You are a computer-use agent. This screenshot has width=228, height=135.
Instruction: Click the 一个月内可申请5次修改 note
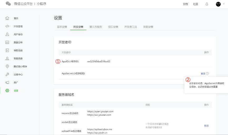[x=157, y=124]
